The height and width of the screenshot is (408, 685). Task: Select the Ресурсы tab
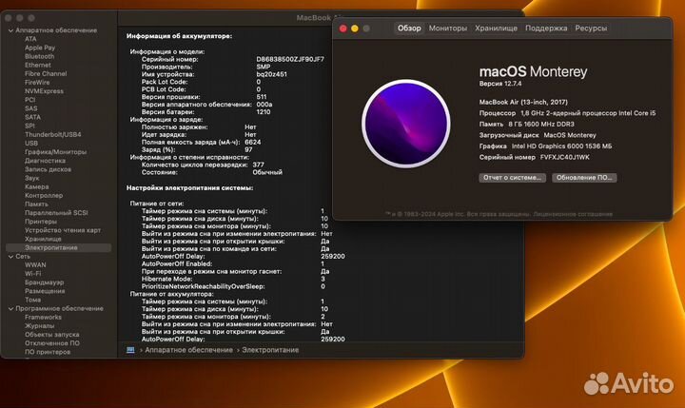pos(591,29)
